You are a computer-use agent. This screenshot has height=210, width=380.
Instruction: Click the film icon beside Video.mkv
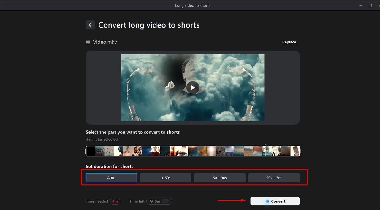[x=88, y=42]
